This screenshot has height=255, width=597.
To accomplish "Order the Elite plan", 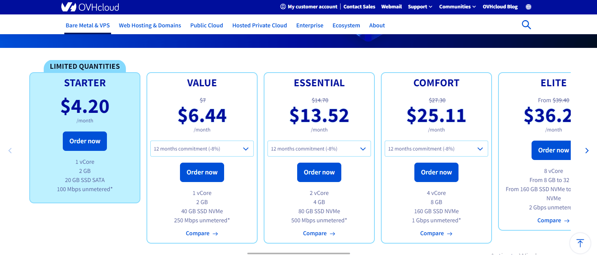I will coord(551,150).
